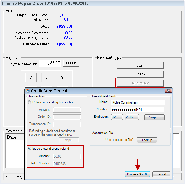This screenshot has height=184, width=185.
Task: Click the Order Number field showing 0102283
Action: 67,164
